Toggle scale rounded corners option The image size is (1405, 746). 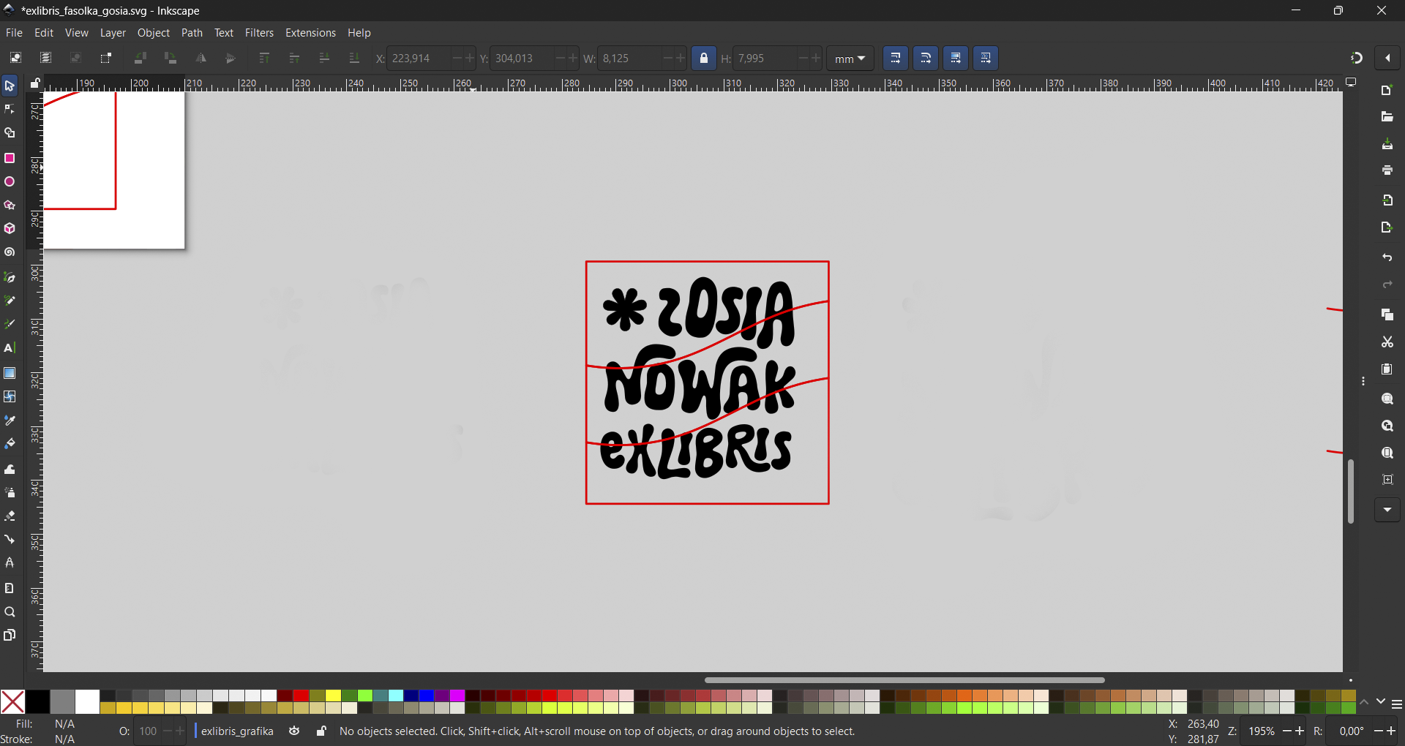pyautogui.click(x=926, y=58)
